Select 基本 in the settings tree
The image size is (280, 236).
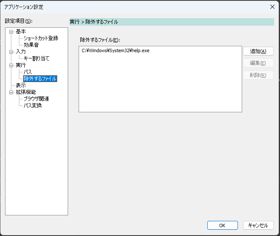pos(21,32)
